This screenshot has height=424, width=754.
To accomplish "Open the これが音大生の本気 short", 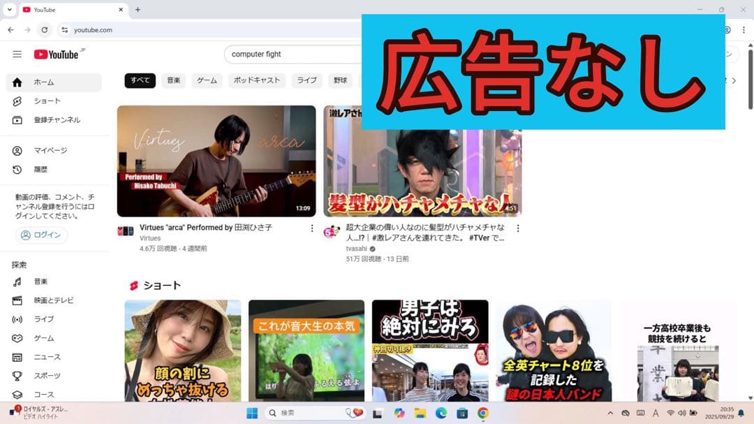I will tap(306, 351).
